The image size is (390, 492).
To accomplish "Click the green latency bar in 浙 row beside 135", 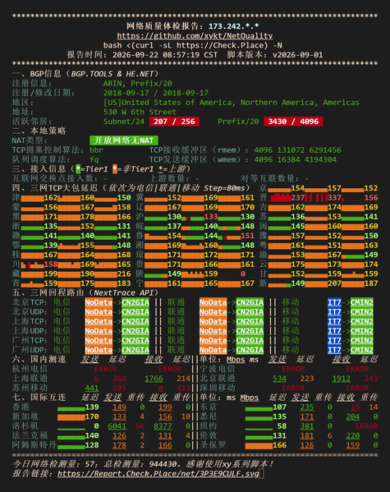I will click(32, 228).
